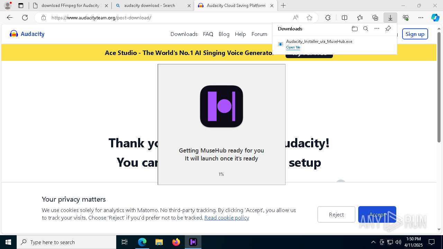Open Windows Start menu

pos(8,242)
